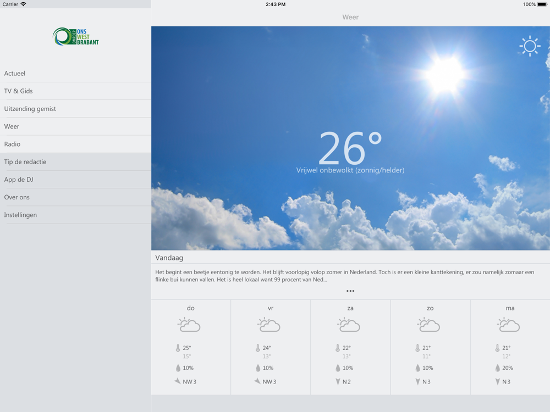The width and height of the screenshot is (550, 412).
Task: Click the partly cloudy icon for vr
Action: tap(269, 325)
